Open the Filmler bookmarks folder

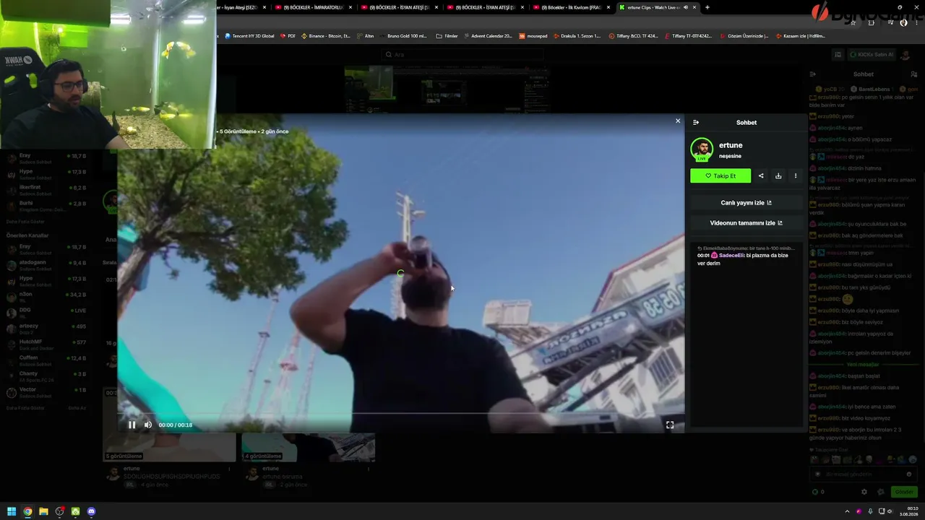click(x=447, y=35)
